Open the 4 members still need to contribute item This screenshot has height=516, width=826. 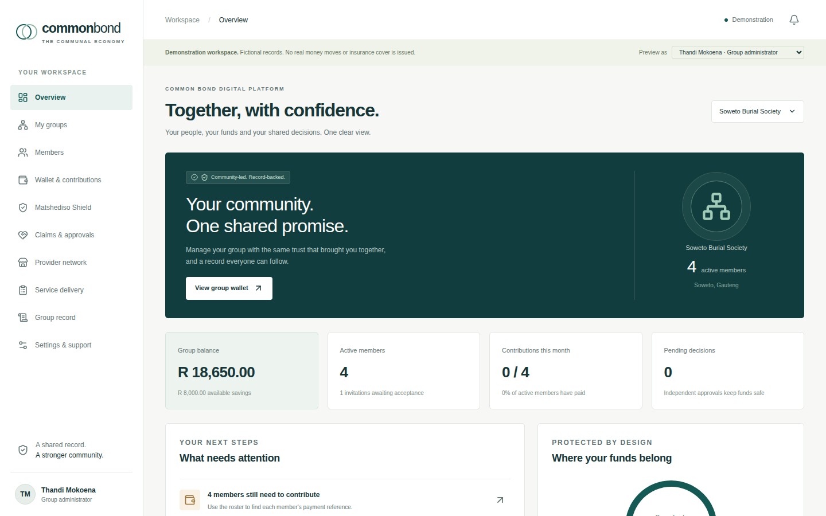[x=345, y=500]
